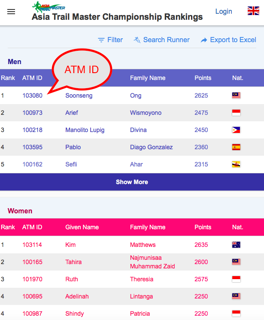Image resolution: width=264 pixels, height=320 pixels.
Task: Select family name Wismoyono
Action: click(146, 113)
